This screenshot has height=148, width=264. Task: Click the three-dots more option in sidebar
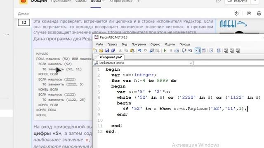[x=7, y=35]
